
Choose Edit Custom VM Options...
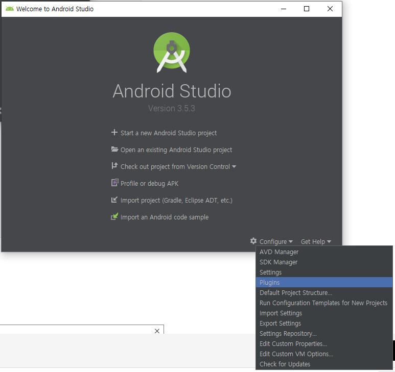click(x=324, y=354)
